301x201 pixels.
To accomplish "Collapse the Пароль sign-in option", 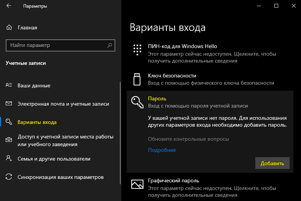I will tap(210, 102).
